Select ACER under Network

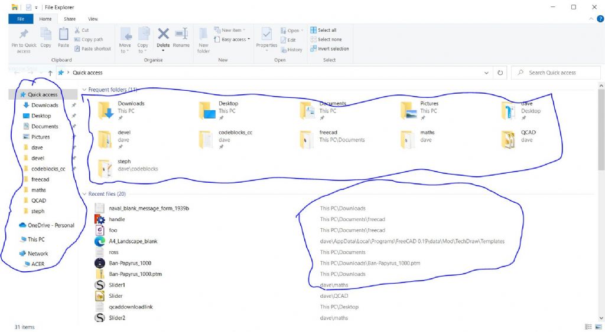[x=38, y=264]
